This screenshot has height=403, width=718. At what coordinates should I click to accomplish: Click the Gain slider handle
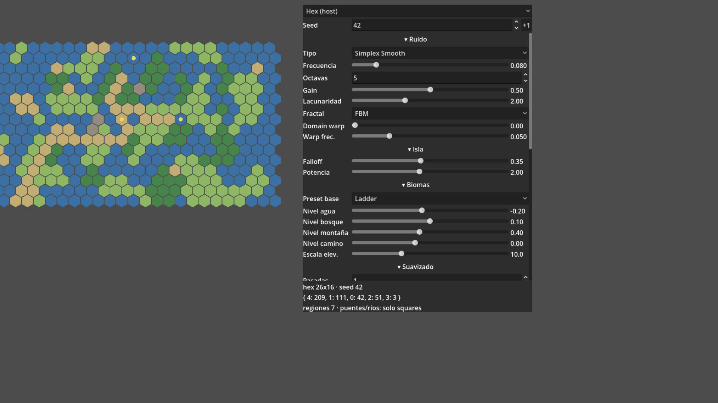(430, 90)
